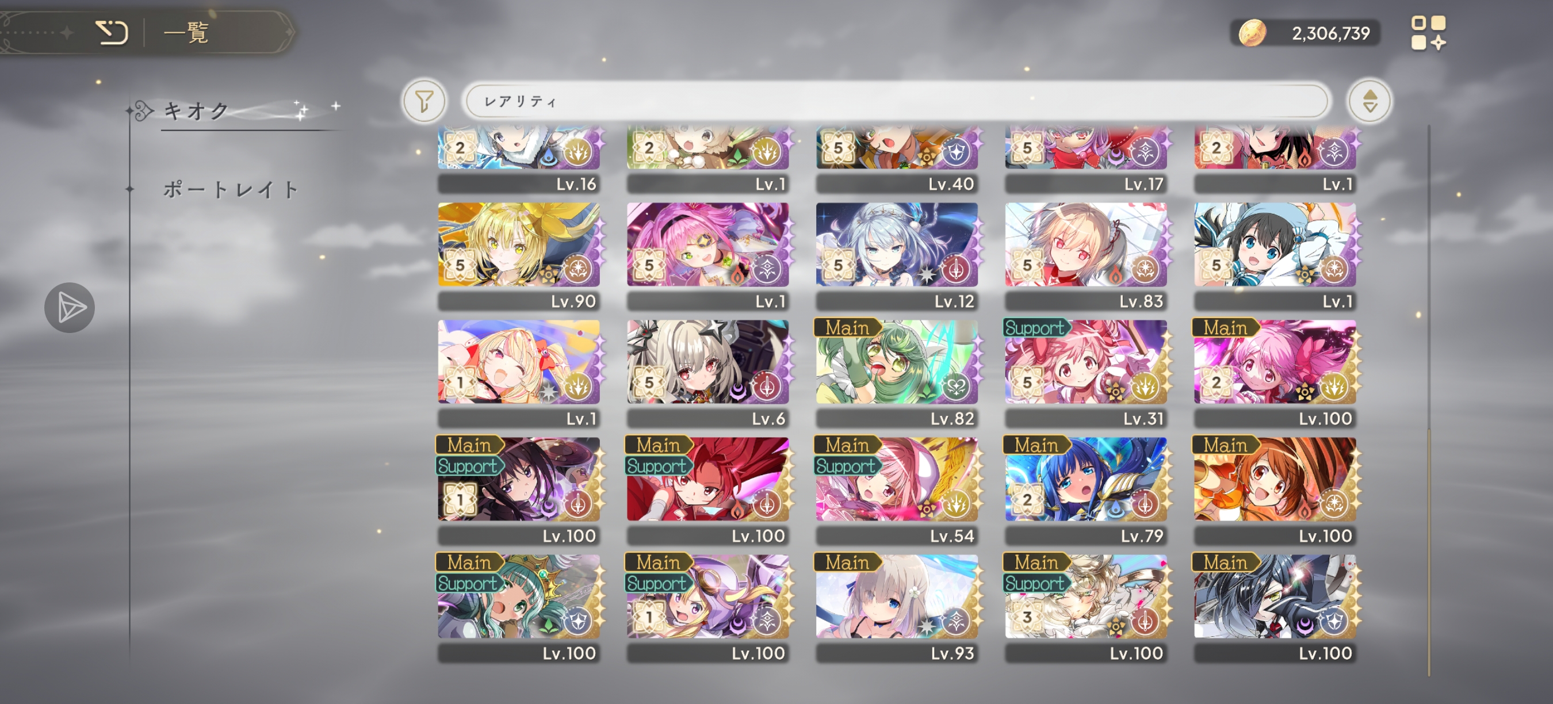Viewport: 1553px width, 704px height.
Task: Click the card list vertical scrollbar
Action: [1428, 401]
